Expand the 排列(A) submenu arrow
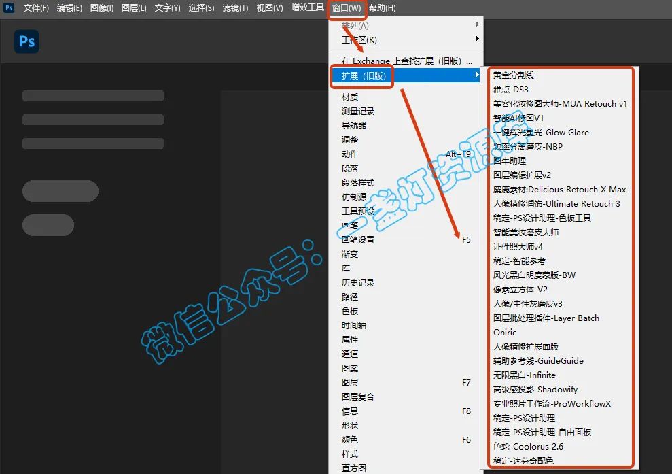The image size is (672, 474). (477, 24)
